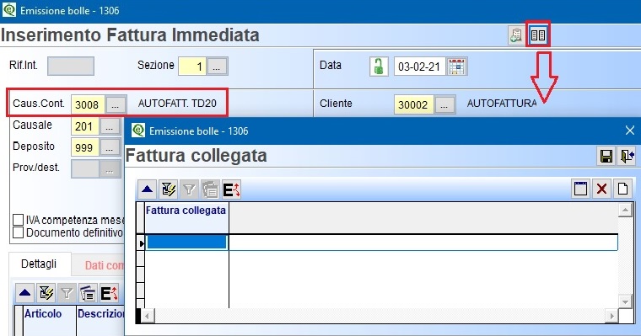The image size is (641, 336).
Task: Delete row with red X icon
Action: coord(601,189)
